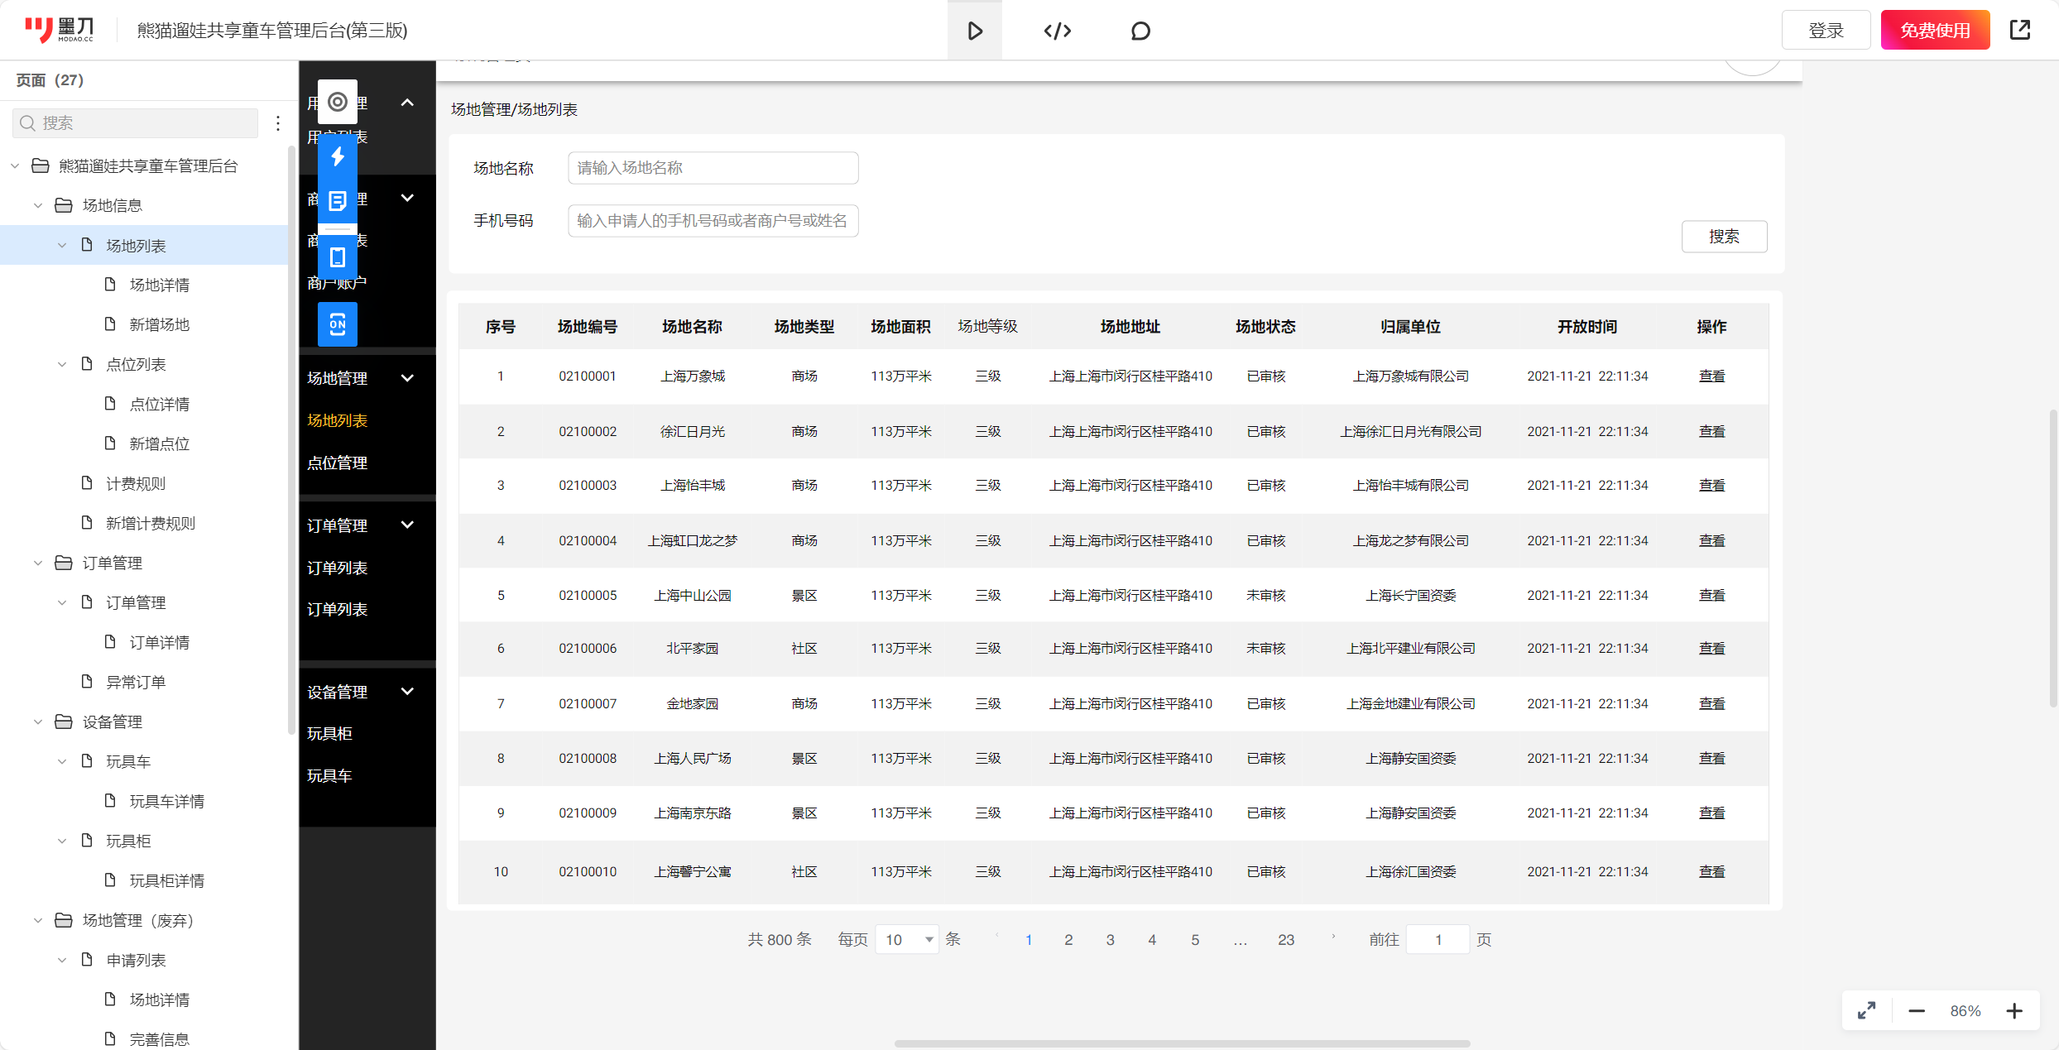Click the fullscreen expand icon
2059x1050 pixels.
[x=1866, y=1010]
